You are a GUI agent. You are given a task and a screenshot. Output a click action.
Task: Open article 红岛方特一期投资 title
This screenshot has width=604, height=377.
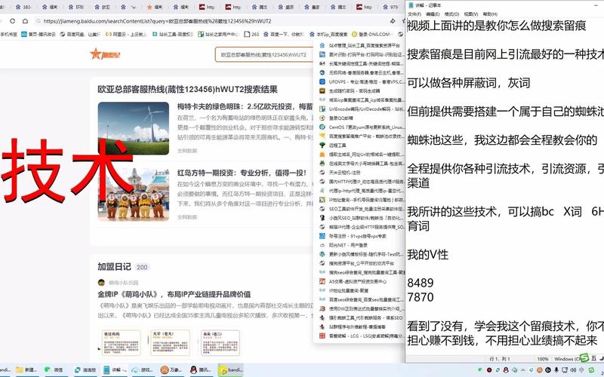click(x=242, y=173)
